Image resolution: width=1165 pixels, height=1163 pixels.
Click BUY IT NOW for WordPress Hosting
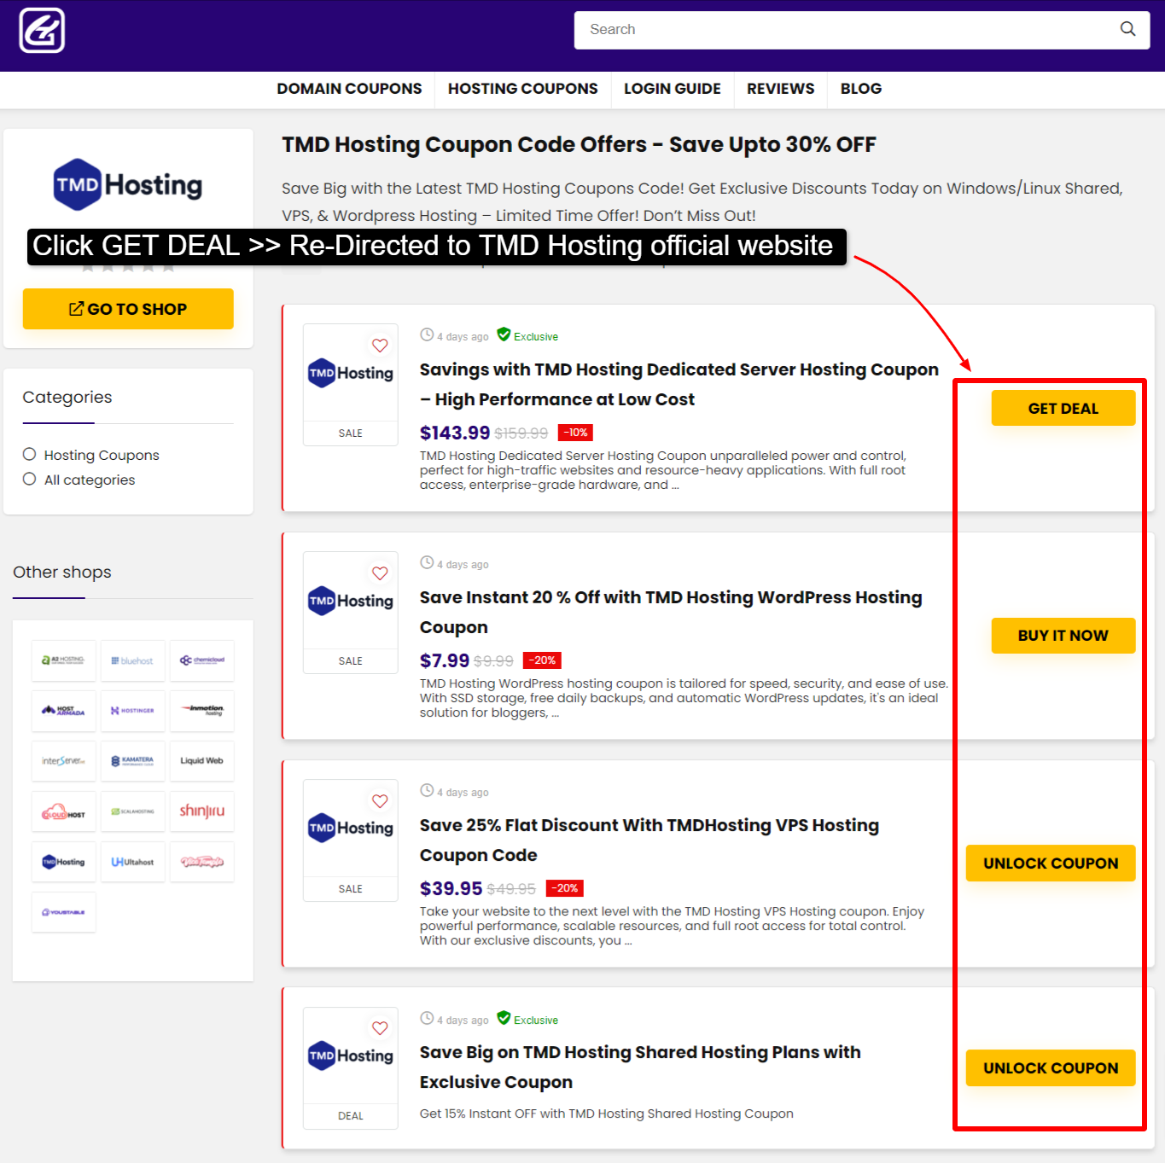point(1063,636)
